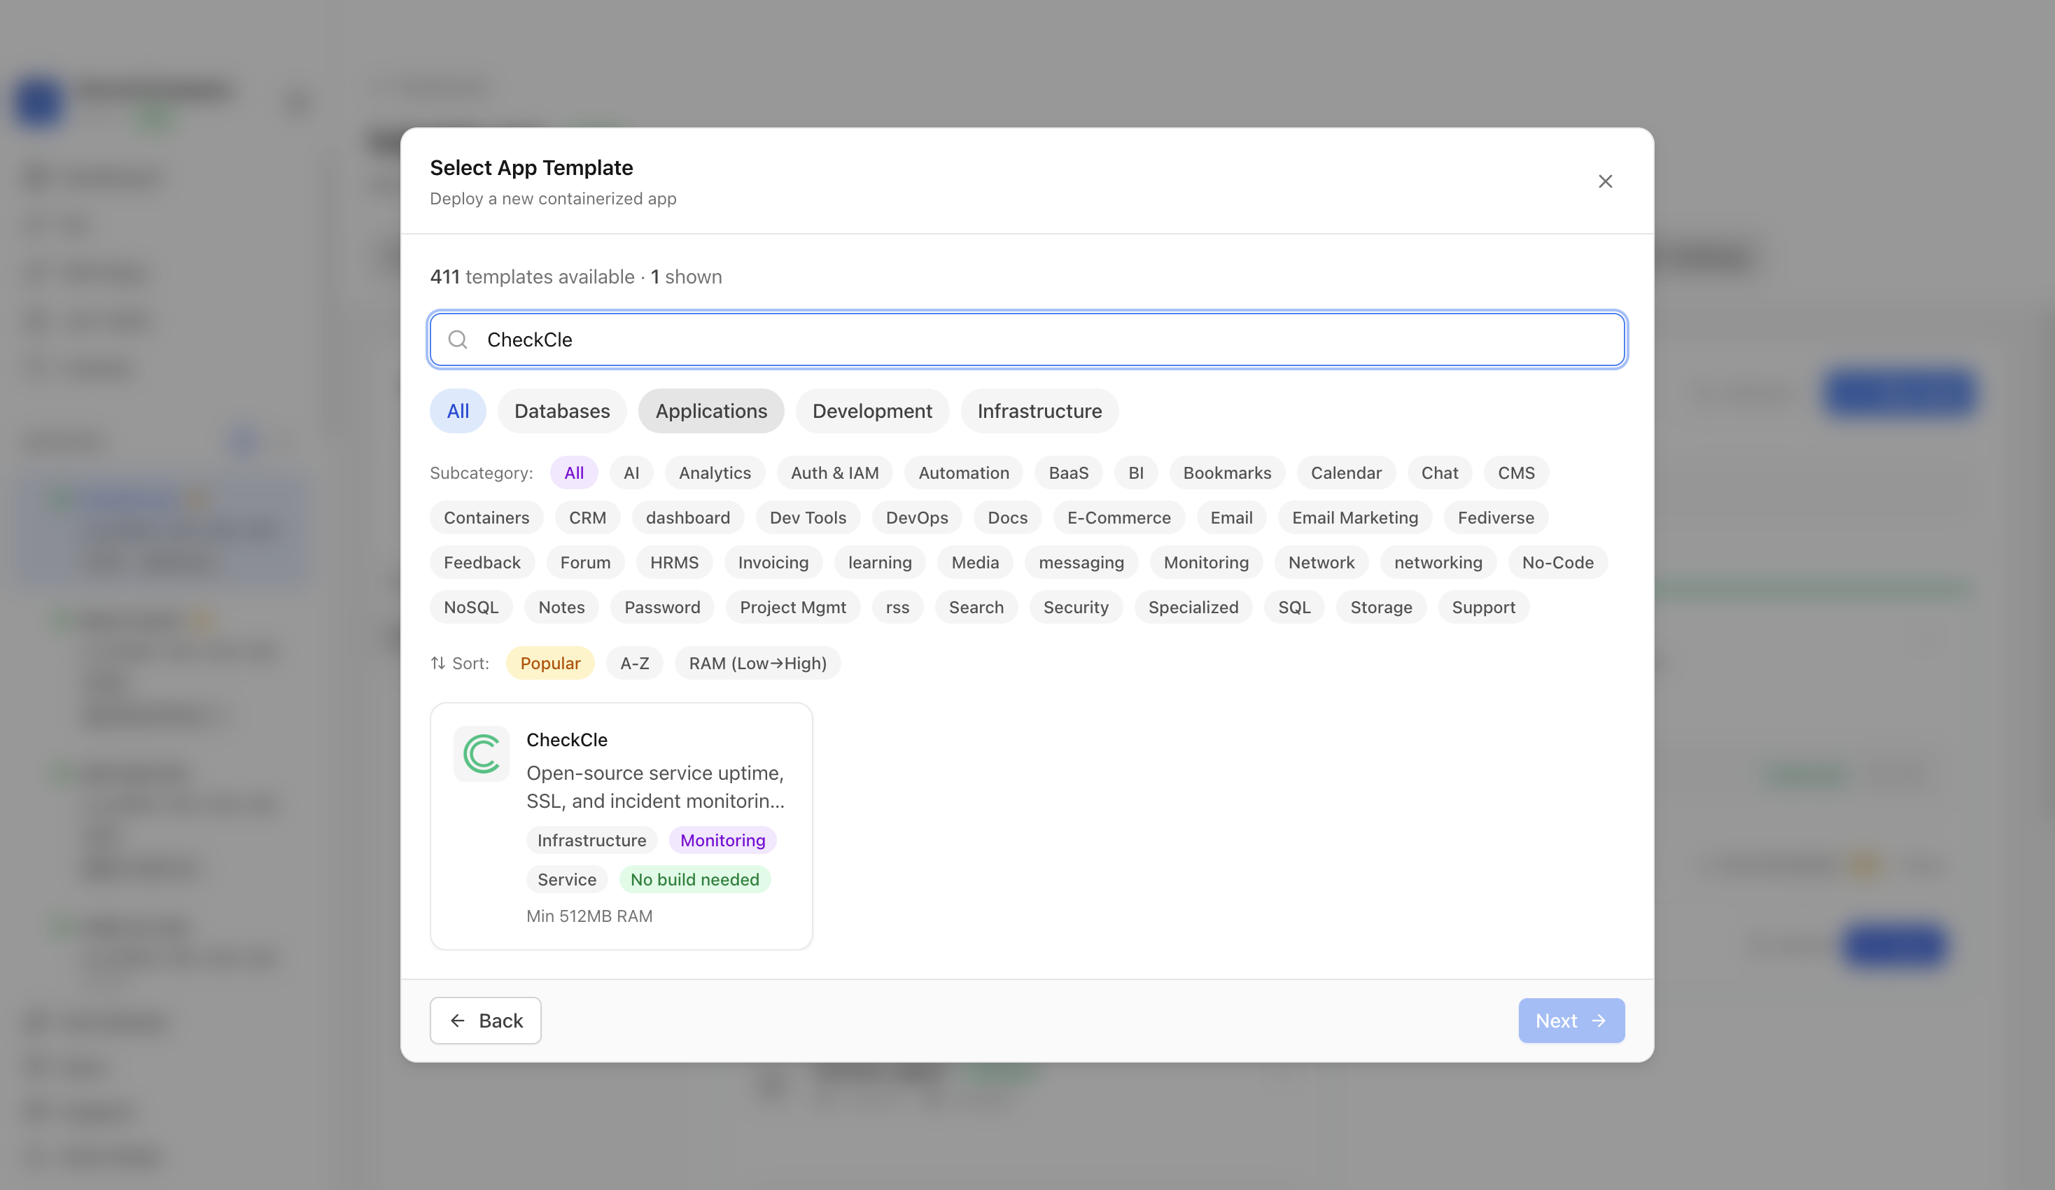Click the CheckCle logo icon
Screen dimensions: 2055x1190
click(481, 754)
